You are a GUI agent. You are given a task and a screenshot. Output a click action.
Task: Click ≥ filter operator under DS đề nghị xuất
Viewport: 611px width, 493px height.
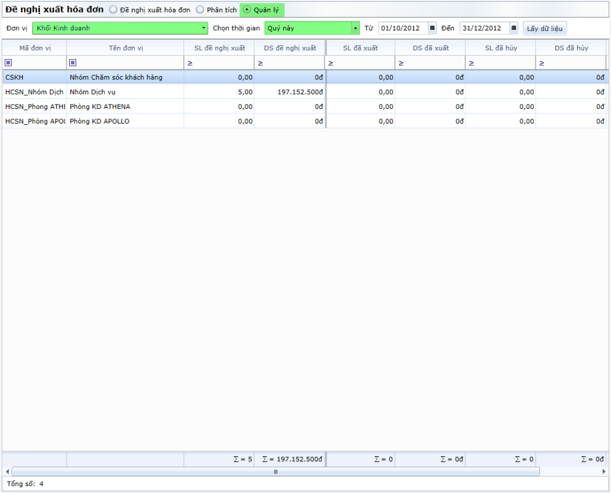click(260, 63)
